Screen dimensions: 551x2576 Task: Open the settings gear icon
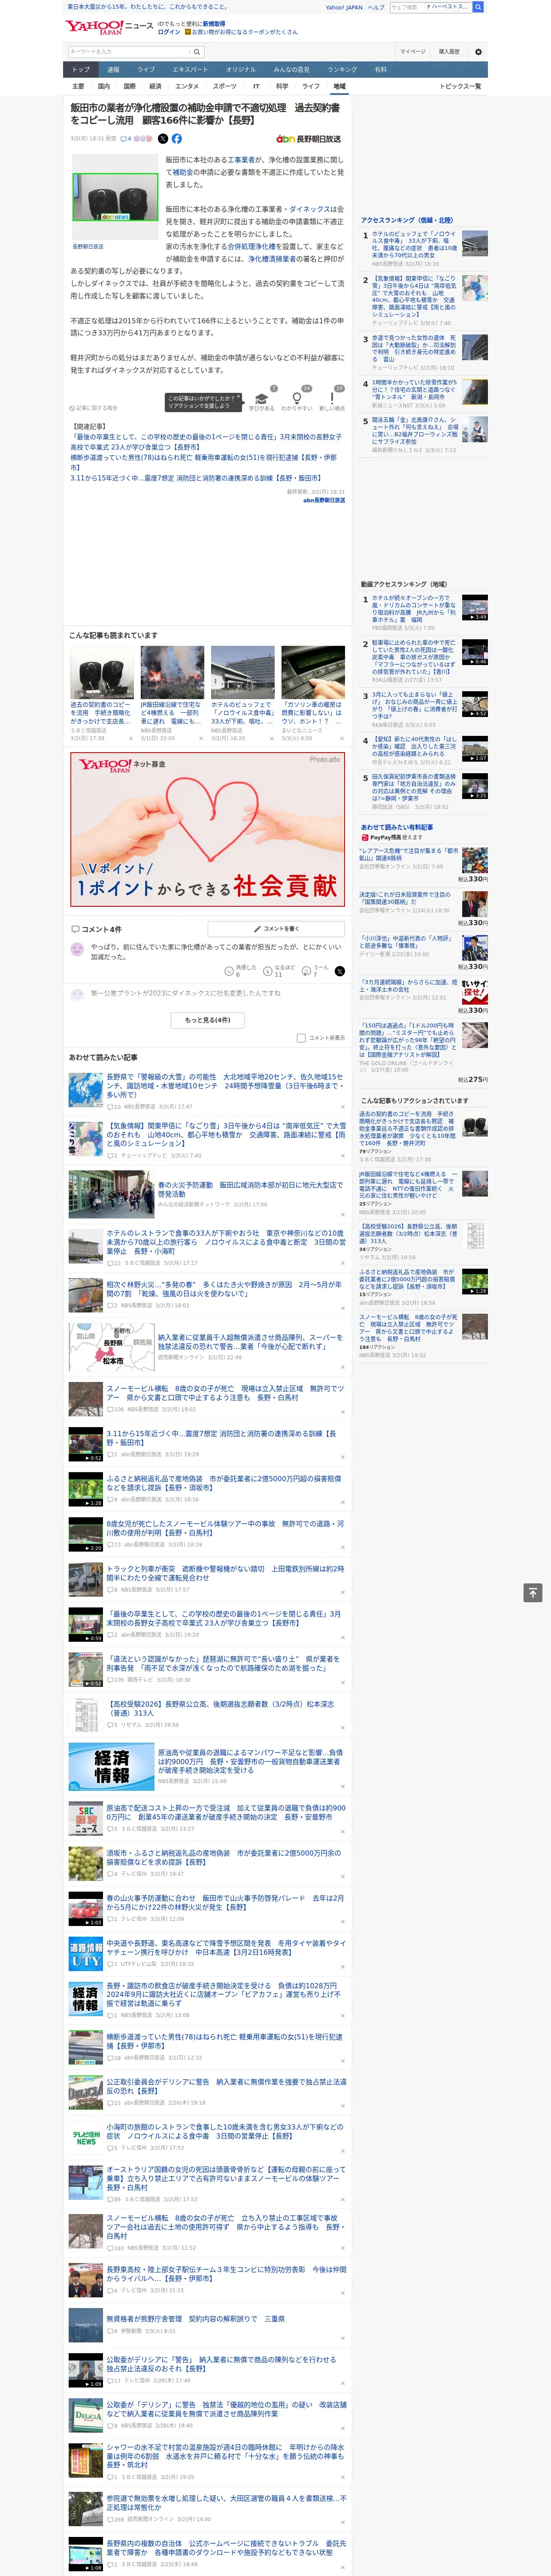478,52
